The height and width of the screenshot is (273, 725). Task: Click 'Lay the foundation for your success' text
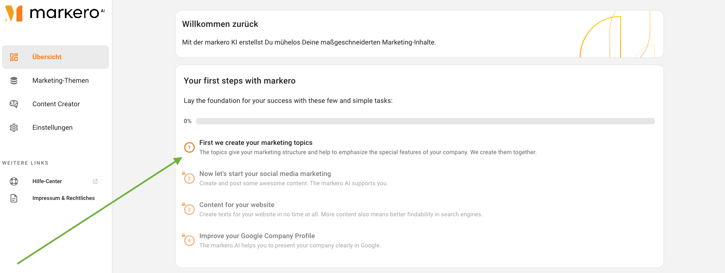pos(288,101)
